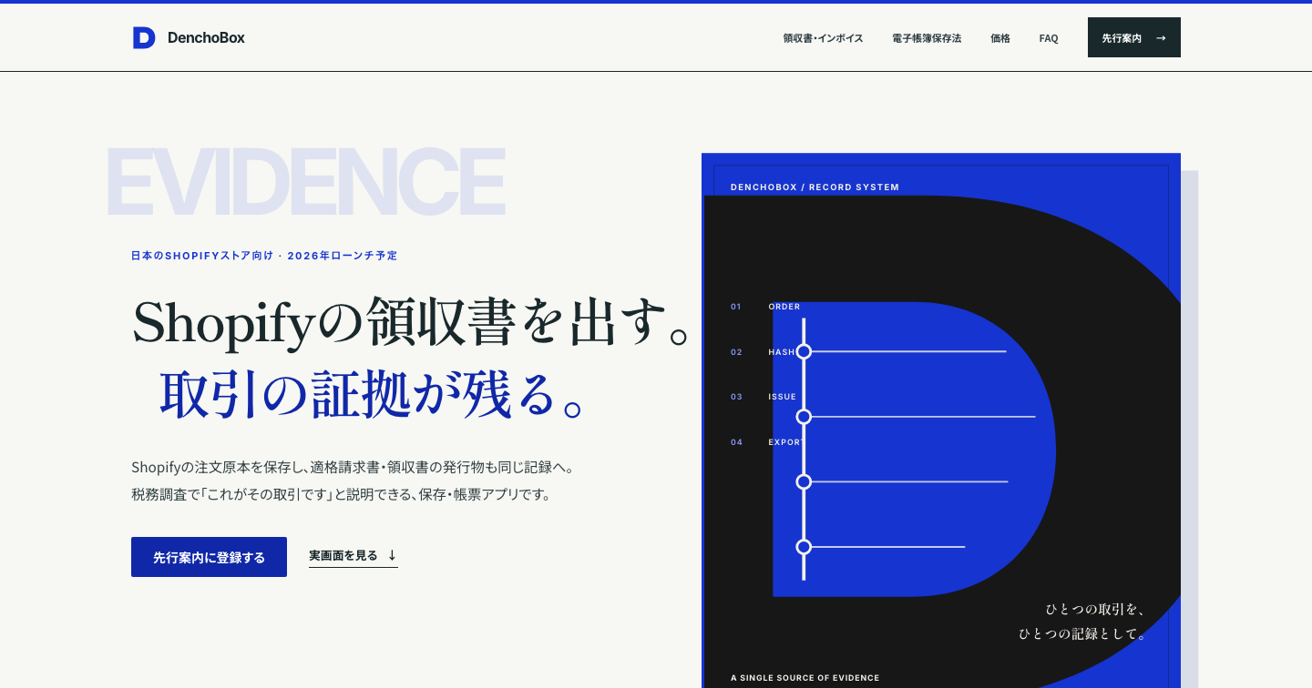Click "DENCHOBOX / RECORD SYSTEM" caption
Viewport: 1312px width, 688px height.
(815, 187)
